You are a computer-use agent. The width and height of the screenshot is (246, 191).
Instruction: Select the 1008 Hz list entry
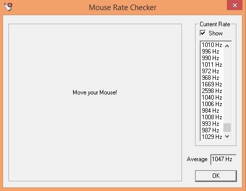coord(212,117)
